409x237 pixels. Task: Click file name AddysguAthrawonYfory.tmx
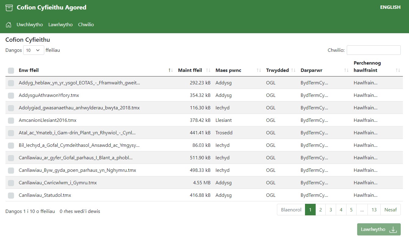click(x=49, y=95)
